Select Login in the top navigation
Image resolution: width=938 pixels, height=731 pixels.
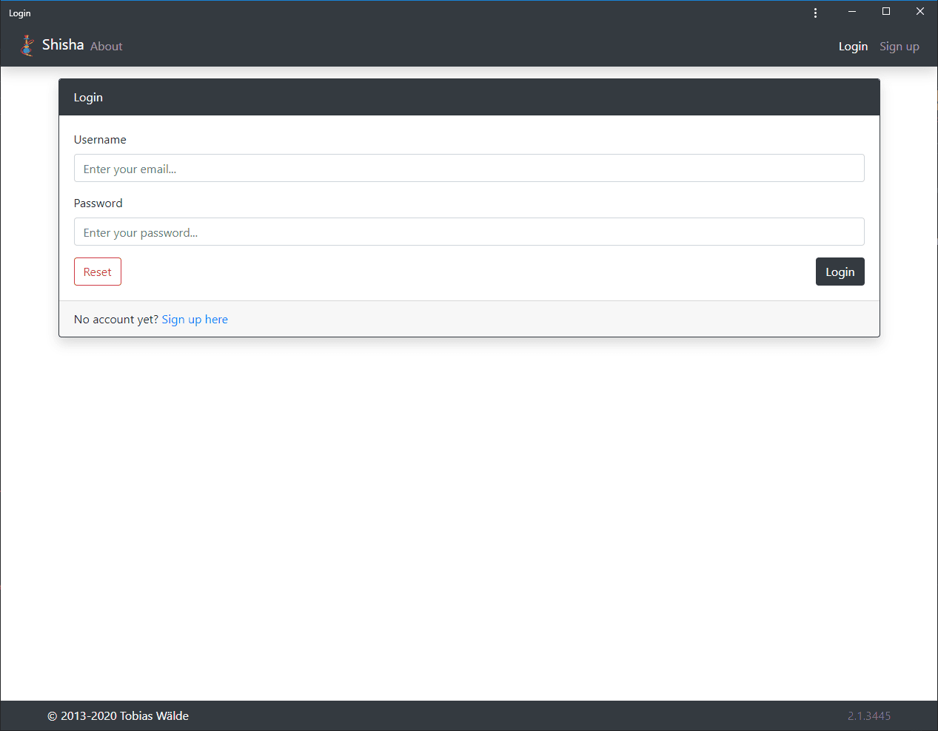(853, 47)
